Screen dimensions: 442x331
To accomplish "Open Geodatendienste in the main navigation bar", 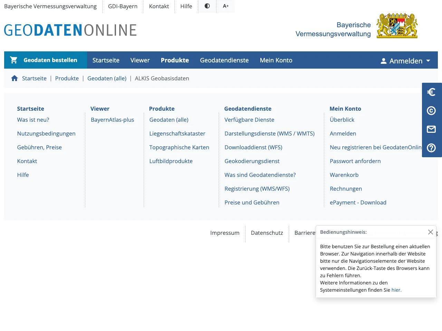I will pyautogui.click(x=224, y=60).
